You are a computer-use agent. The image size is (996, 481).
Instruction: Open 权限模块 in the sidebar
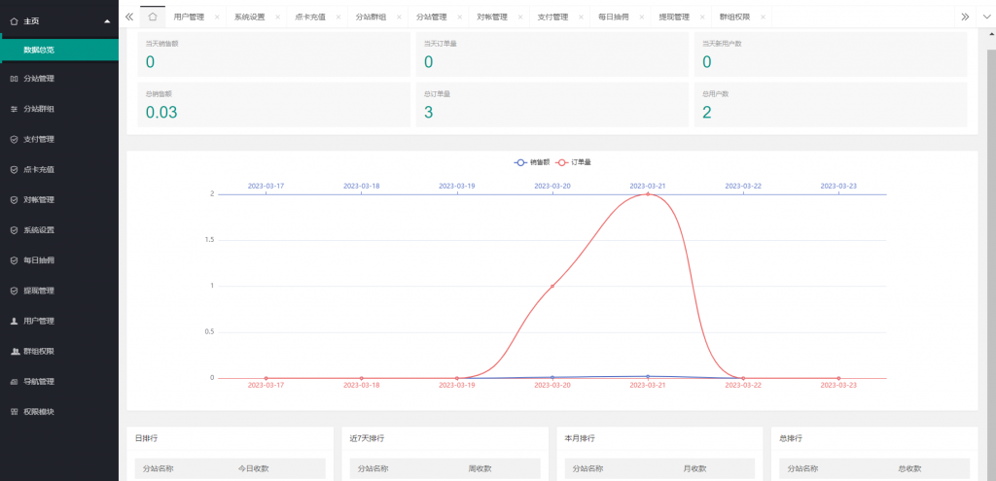click(59, 412)
